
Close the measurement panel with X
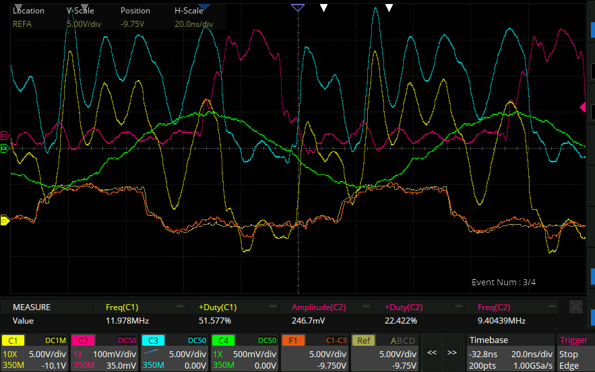(575, 307)
